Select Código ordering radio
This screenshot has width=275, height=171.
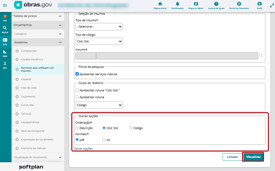[131, 128]
